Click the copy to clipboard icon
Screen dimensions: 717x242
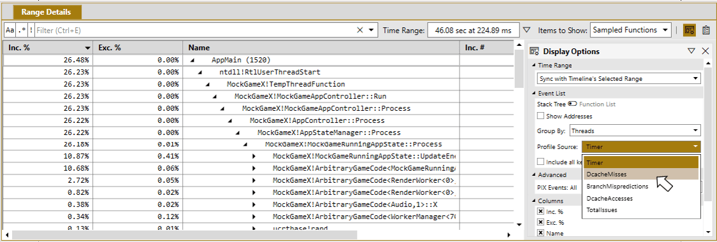click(706, 30)
